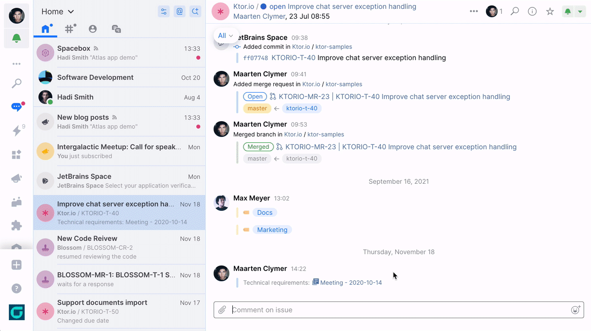Open emoji picker in comment box
Image resolution: width=591 pixels, height=331 pixels.
[575, 310]
